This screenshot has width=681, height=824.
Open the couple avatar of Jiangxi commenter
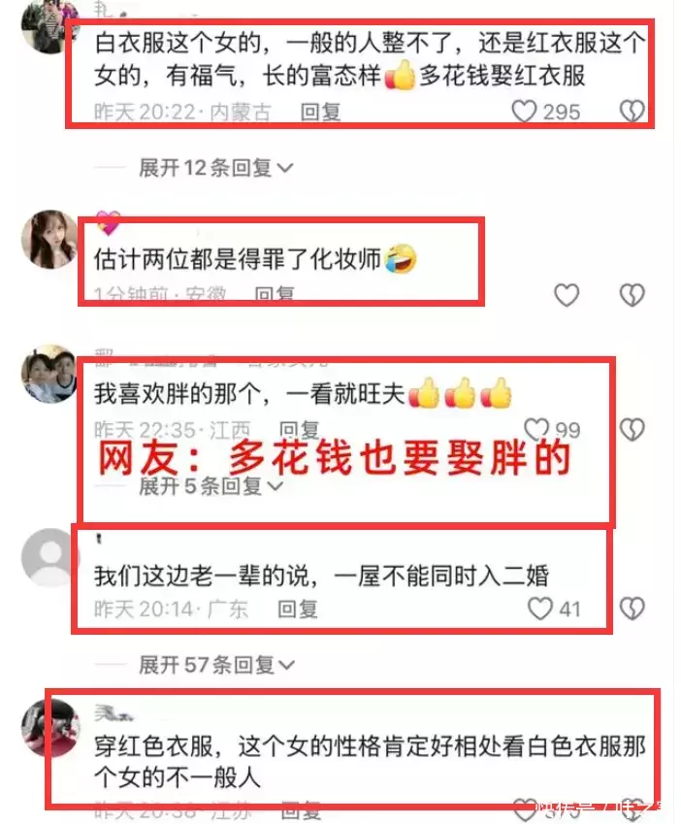50,374
